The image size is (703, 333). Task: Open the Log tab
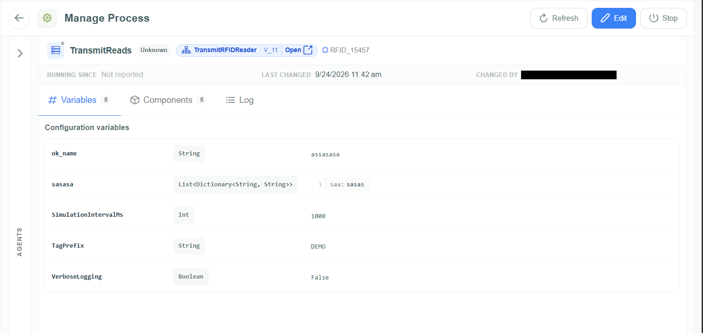[240, 100]
